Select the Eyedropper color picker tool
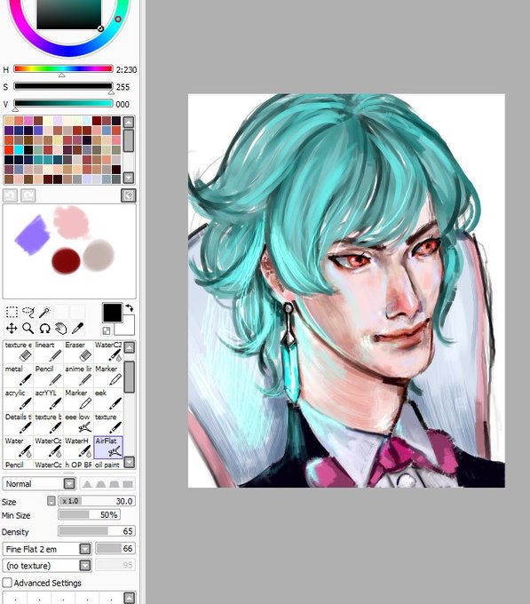The height and width of the screenshot is (604, 530). click(x=78, y=328)
